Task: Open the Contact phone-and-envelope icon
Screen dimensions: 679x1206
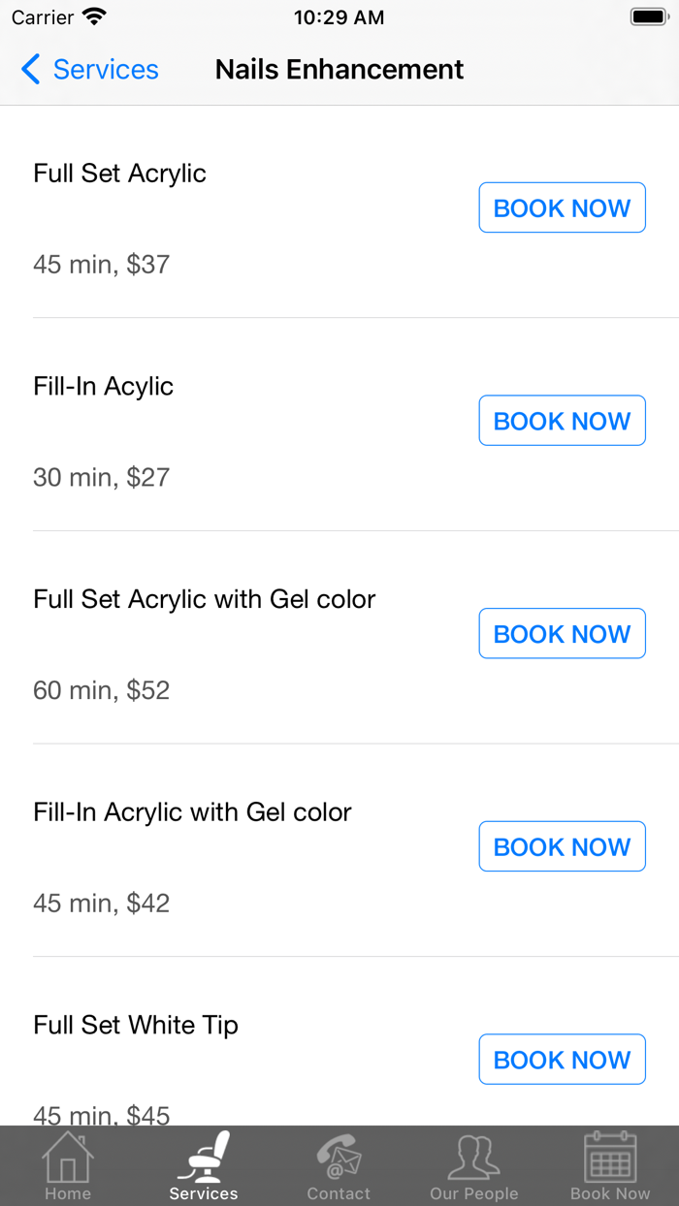Action: click(339, 1157)
